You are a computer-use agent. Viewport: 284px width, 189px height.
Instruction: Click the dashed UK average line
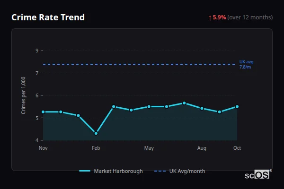click(139, 64)
